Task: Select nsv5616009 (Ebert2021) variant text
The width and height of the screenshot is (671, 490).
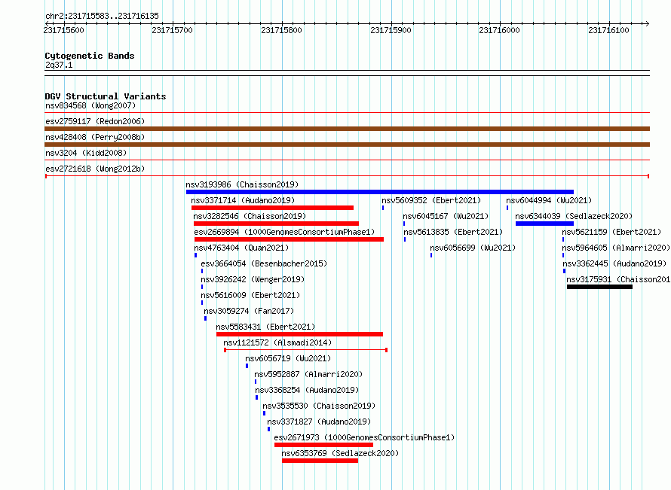Action: click(x=250, y=295)
